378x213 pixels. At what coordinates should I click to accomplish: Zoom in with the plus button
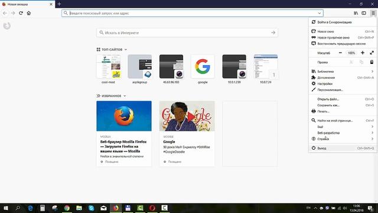coord(363,53)
